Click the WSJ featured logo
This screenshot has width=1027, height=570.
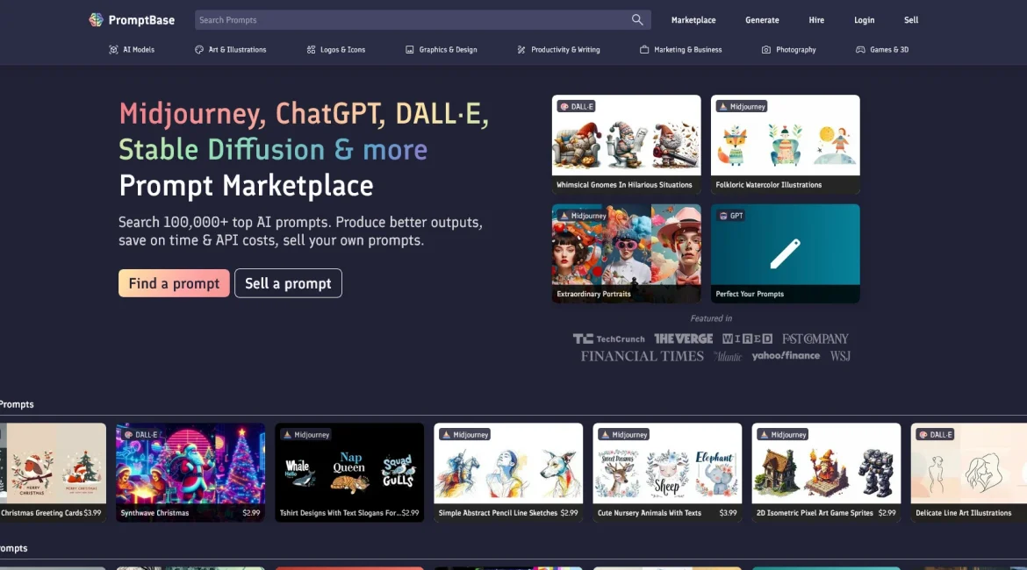[x=840, y=357]
